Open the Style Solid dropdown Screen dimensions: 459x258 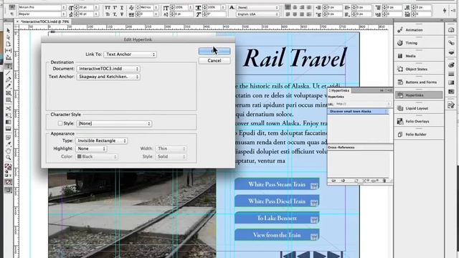point(171,157)
